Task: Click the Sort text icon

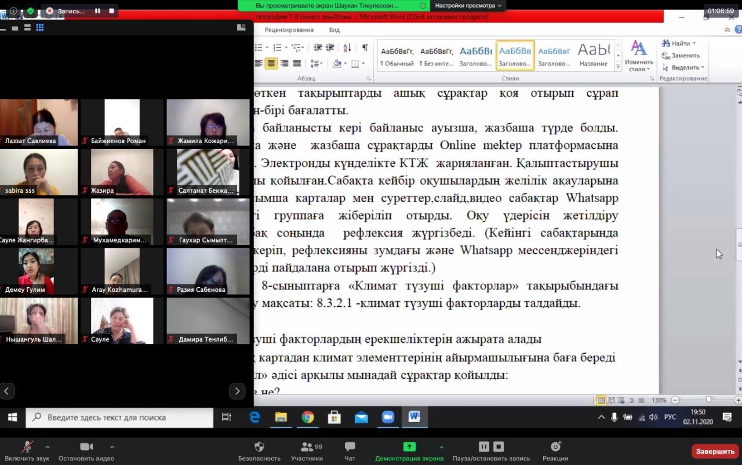Action: click(347, 47)
